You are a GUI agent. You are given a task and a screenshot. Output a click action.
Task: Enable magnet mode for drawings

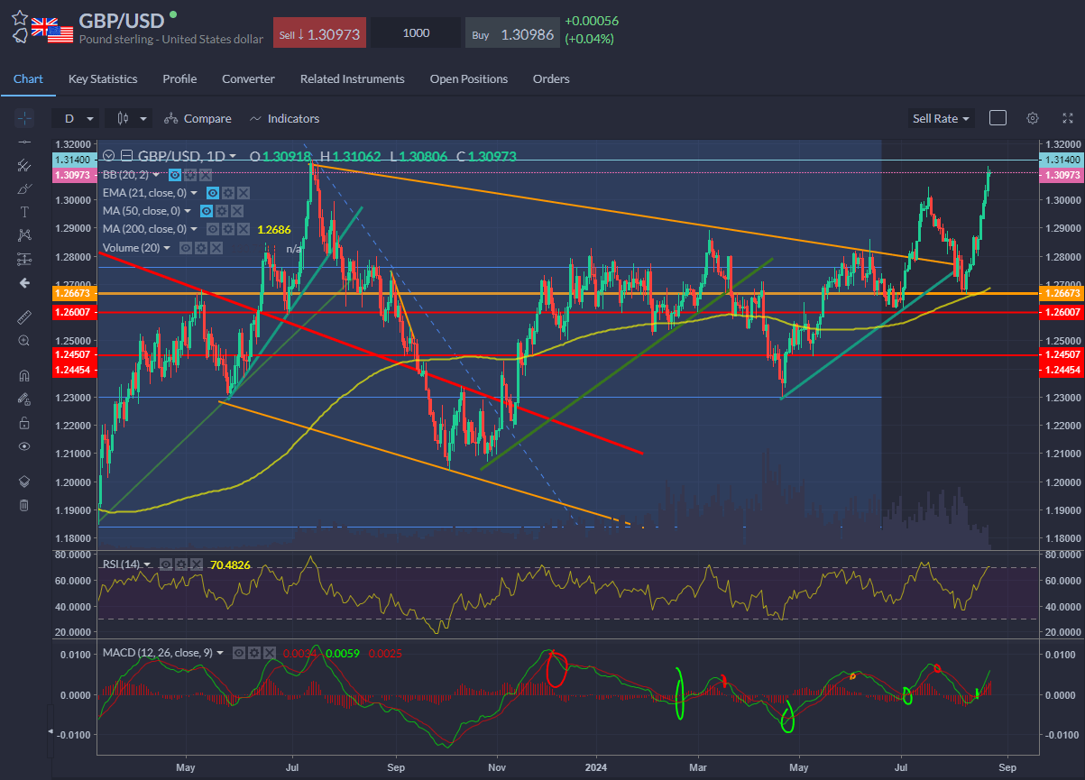tap(24, 374)
